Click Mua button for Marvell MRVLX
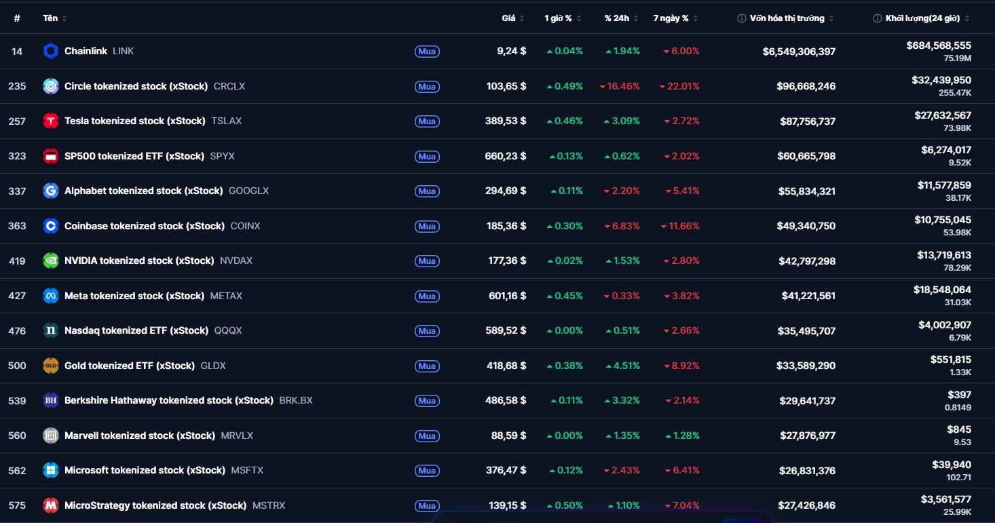 (x=427, y=436)
